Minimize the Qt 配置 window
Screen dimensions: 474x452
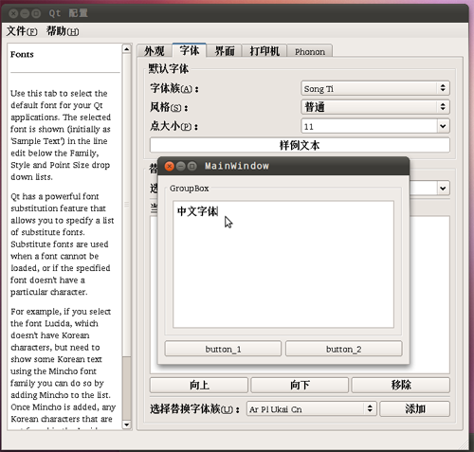[x=25, y=13]
